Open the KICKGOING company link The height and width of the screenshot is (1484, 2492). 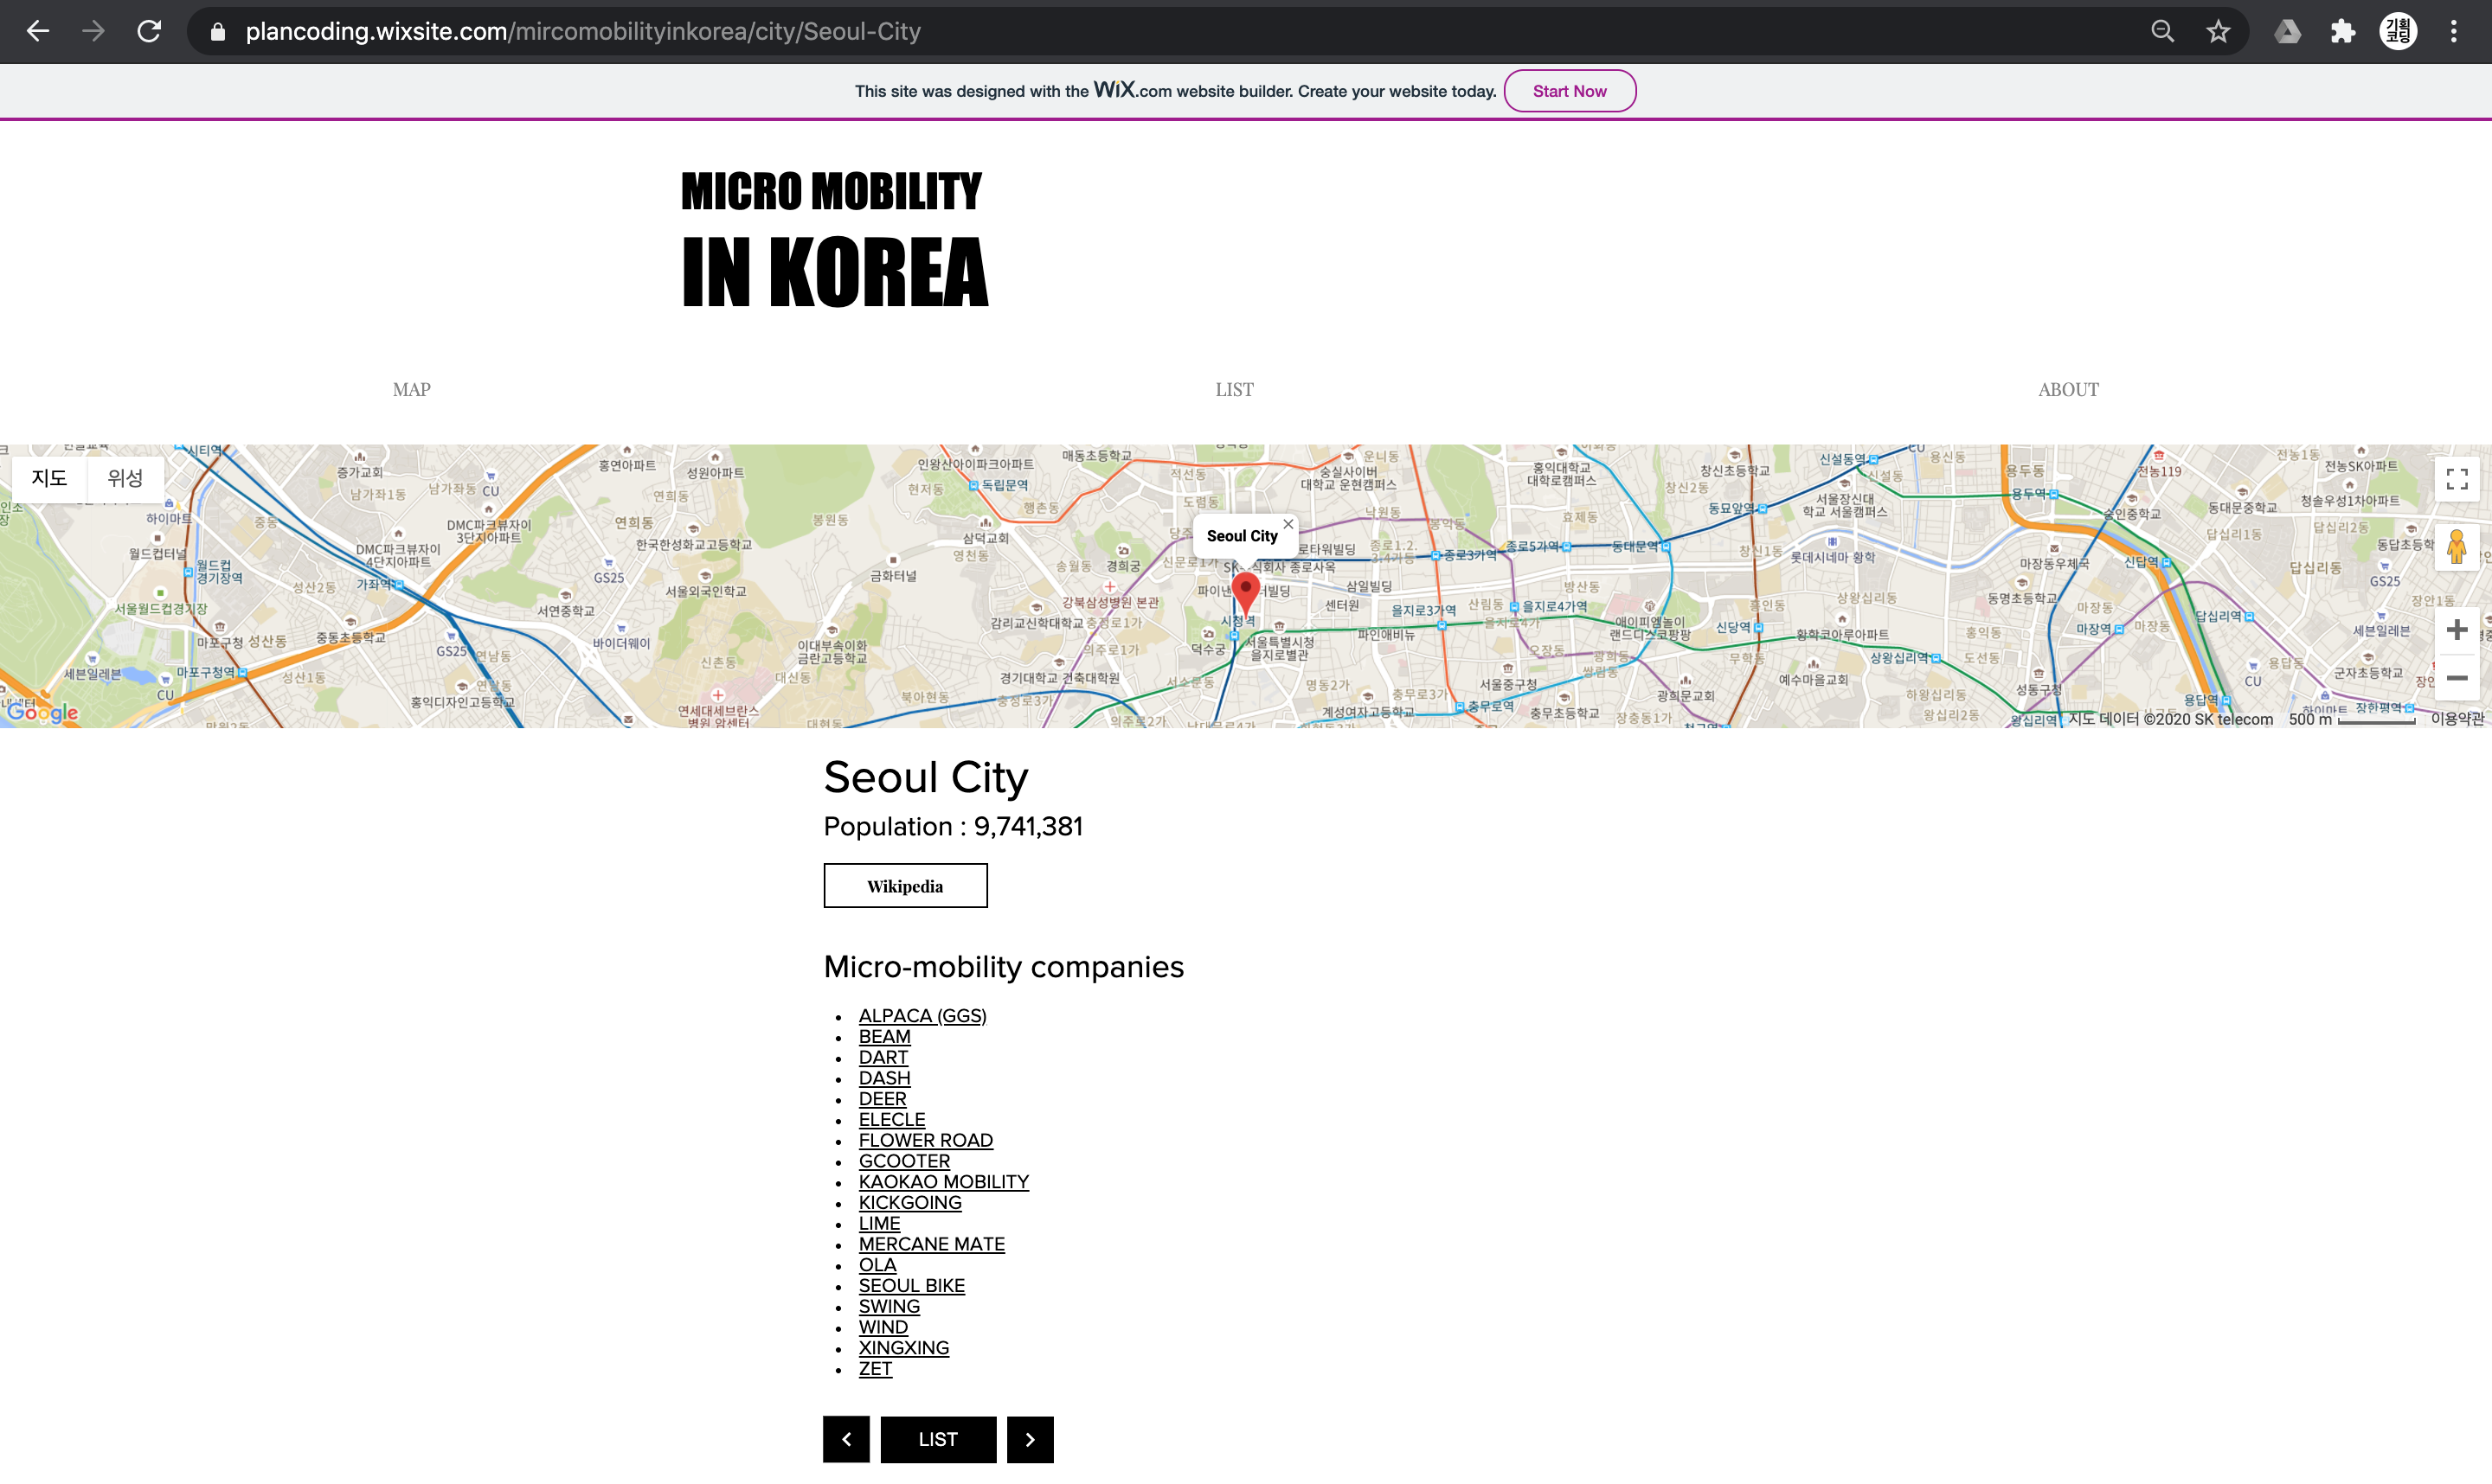909,1202
